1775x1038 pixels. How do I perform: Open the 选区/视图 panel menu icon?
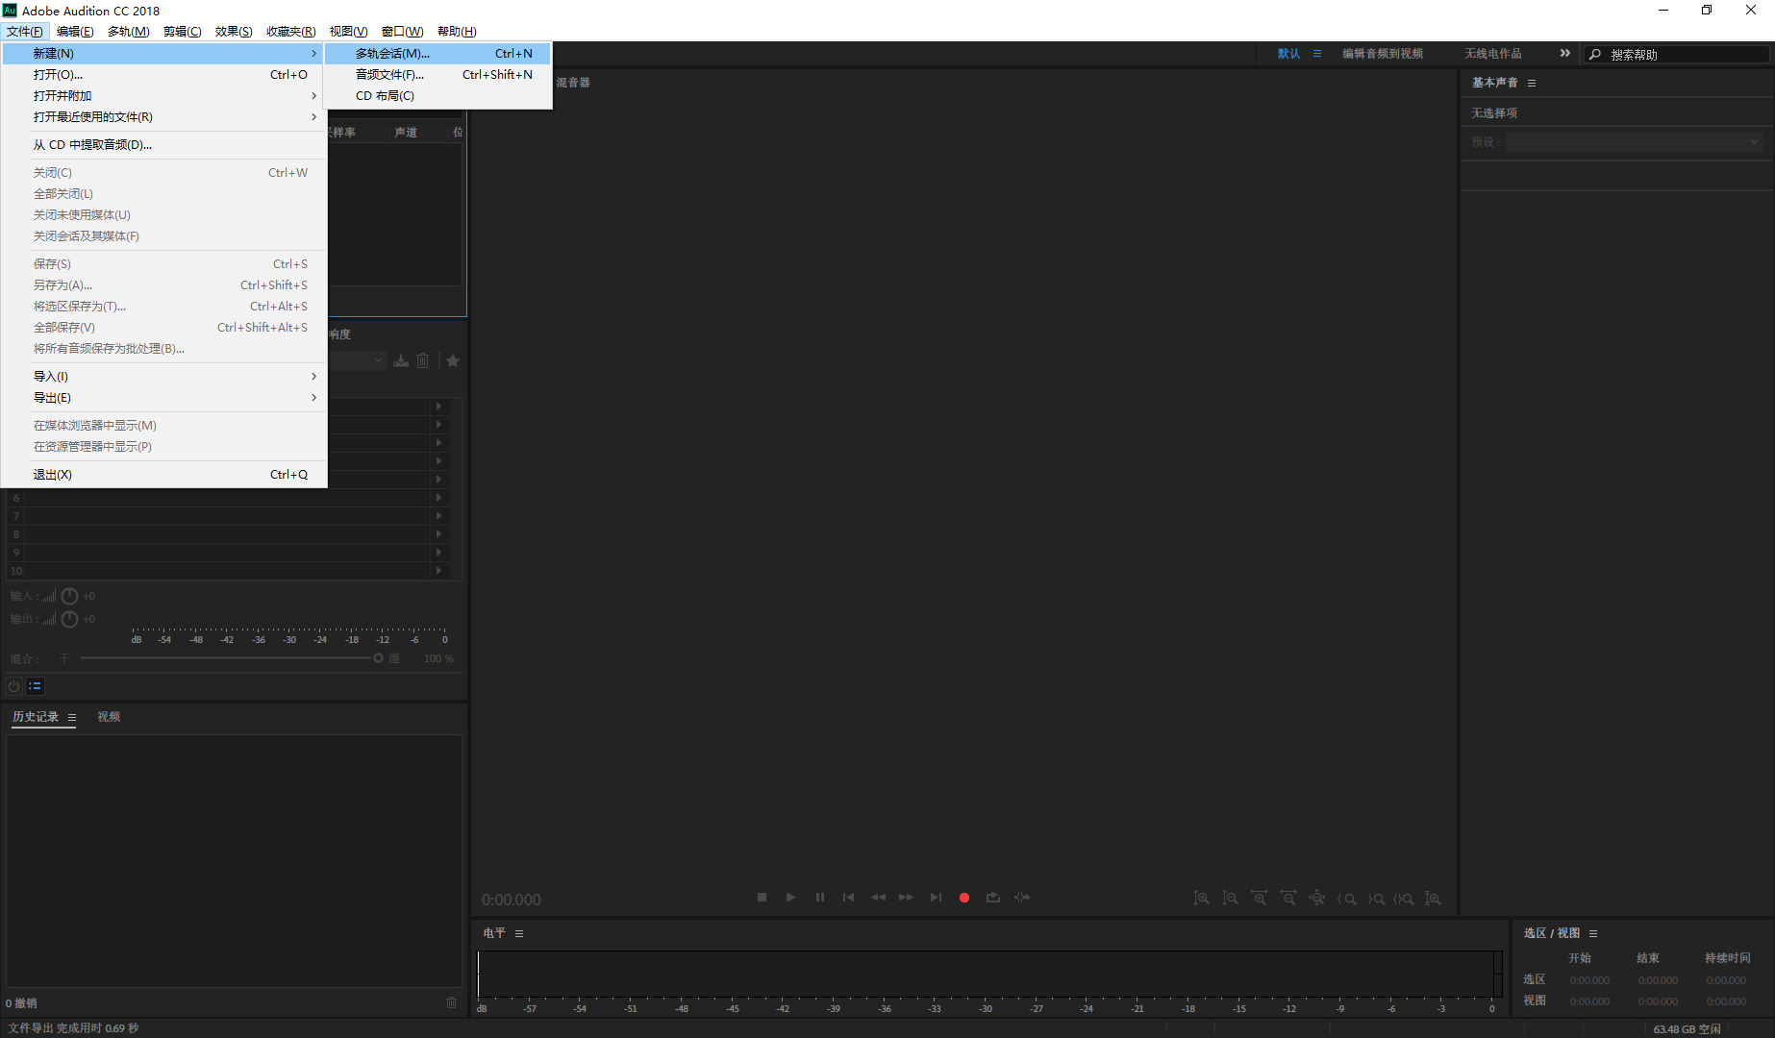click(x=1593, y=934)
